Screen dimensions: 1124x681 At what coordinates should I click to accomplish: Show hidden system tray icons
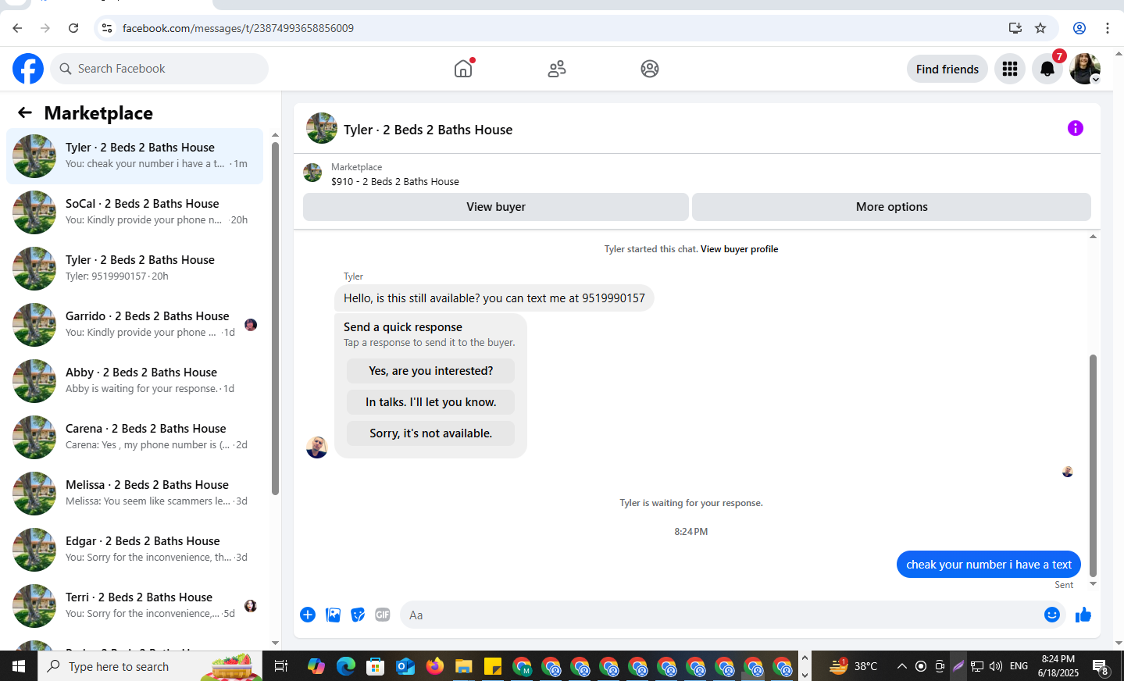pyautogui.click(x=902, y=666)
